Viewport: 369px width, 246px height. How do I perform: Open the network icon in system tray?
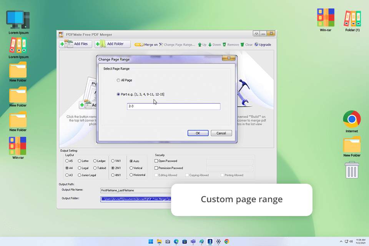pyautogui.click(x=346, y=241)
